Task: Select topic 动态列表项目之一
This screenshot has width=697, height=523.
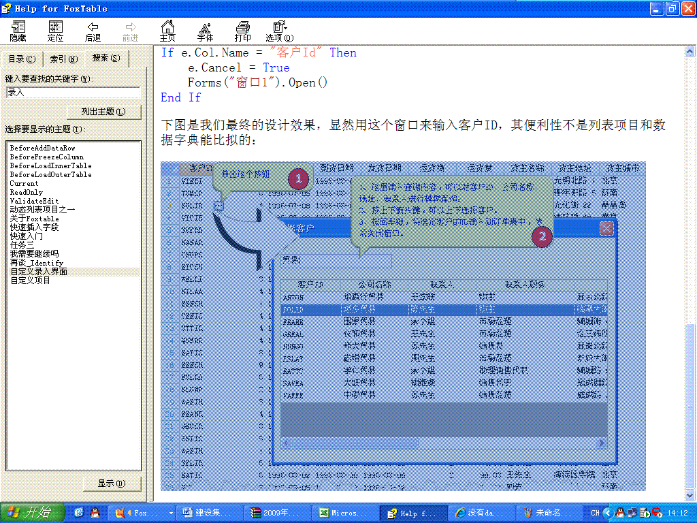Action: tap(42, 210)
